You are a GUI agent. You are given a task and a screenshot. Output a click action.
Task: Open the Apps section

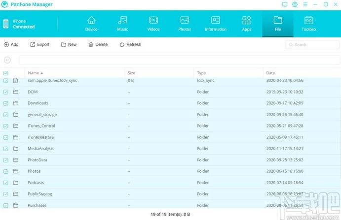click(x=247, y=24)
